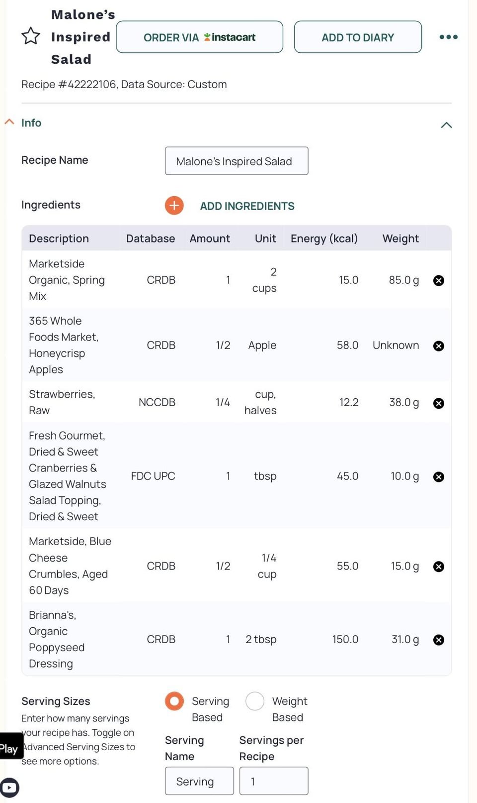Click the 1/2 amount for Honeycrisp Apples
The image size is (477, 803).
click(x=223, y=345)
